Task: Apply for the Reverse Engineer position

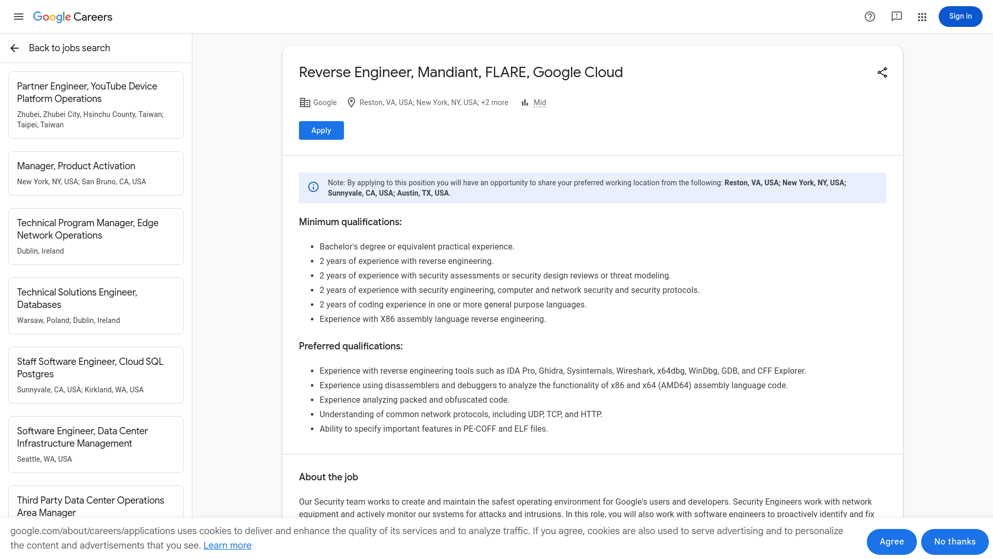Action: [321, 130]
